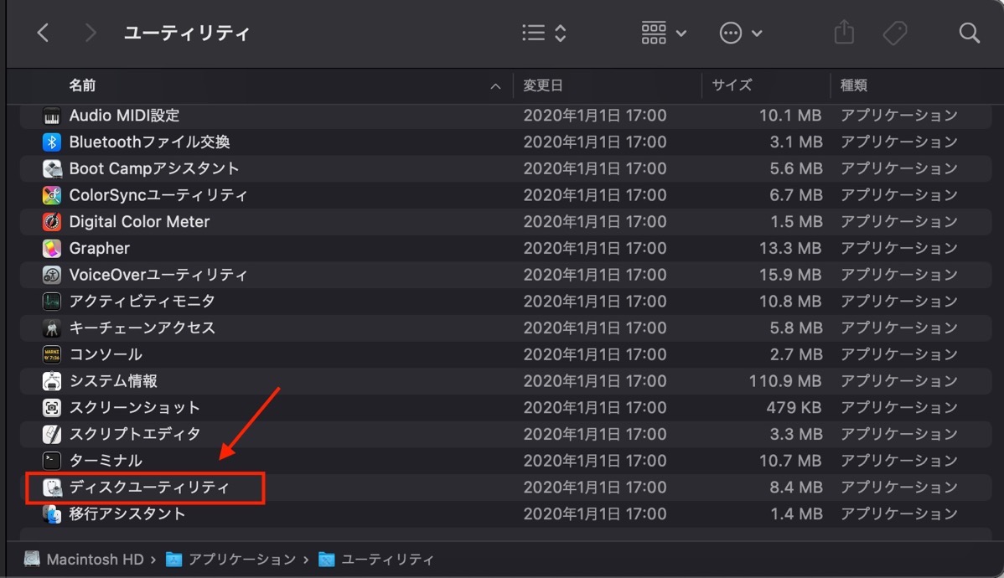The image size is (1004, 578).
Task: Click the Tag toolbar icon
Action: 894,34
